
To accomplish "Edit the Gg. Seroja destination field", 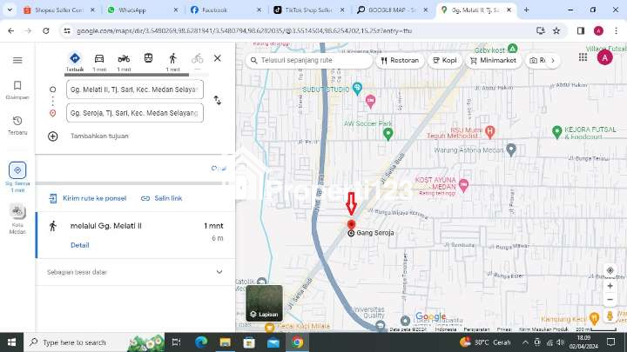I will (135, 113).
